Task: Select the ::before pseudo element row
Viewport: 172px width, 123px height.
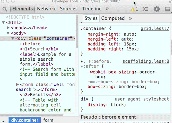Action: pyautogui.click(x=30, y=44)
